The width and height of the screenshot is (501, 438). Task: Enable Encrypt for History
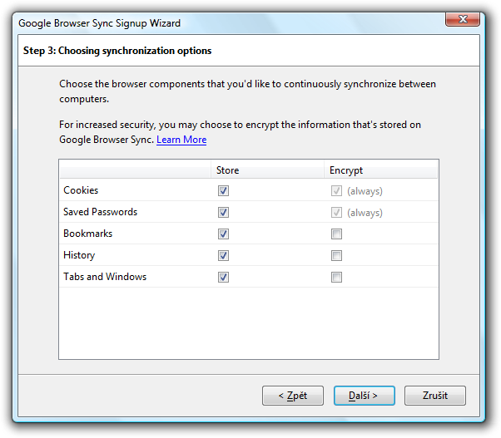(336, 255)
